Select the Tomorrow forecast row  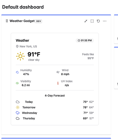pyautogui.click(x=55, y=107)
